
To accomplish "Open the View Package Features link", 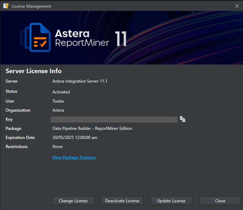I will tap(74, 158).
